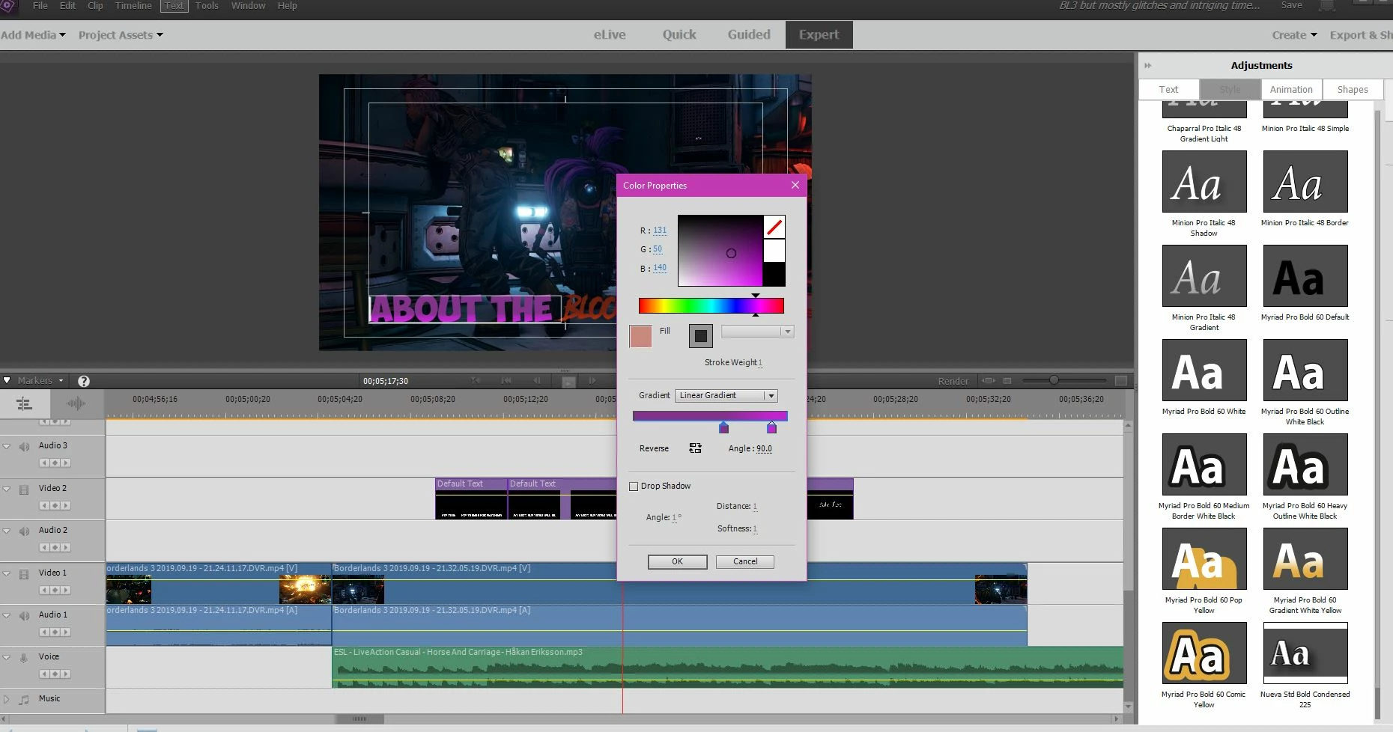Image resolution: width=1393 pixels, height=732 pixels.
Task: Click the timeline track options icon
Action: 25,404
